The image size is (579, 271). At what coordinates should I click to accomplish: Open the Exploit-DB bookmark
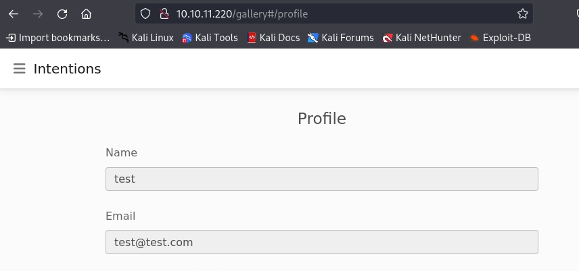[x=500, y=38]
